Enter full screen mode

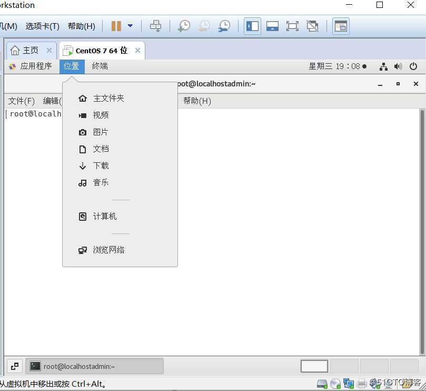pyautogui.click(x=292, y=26)
